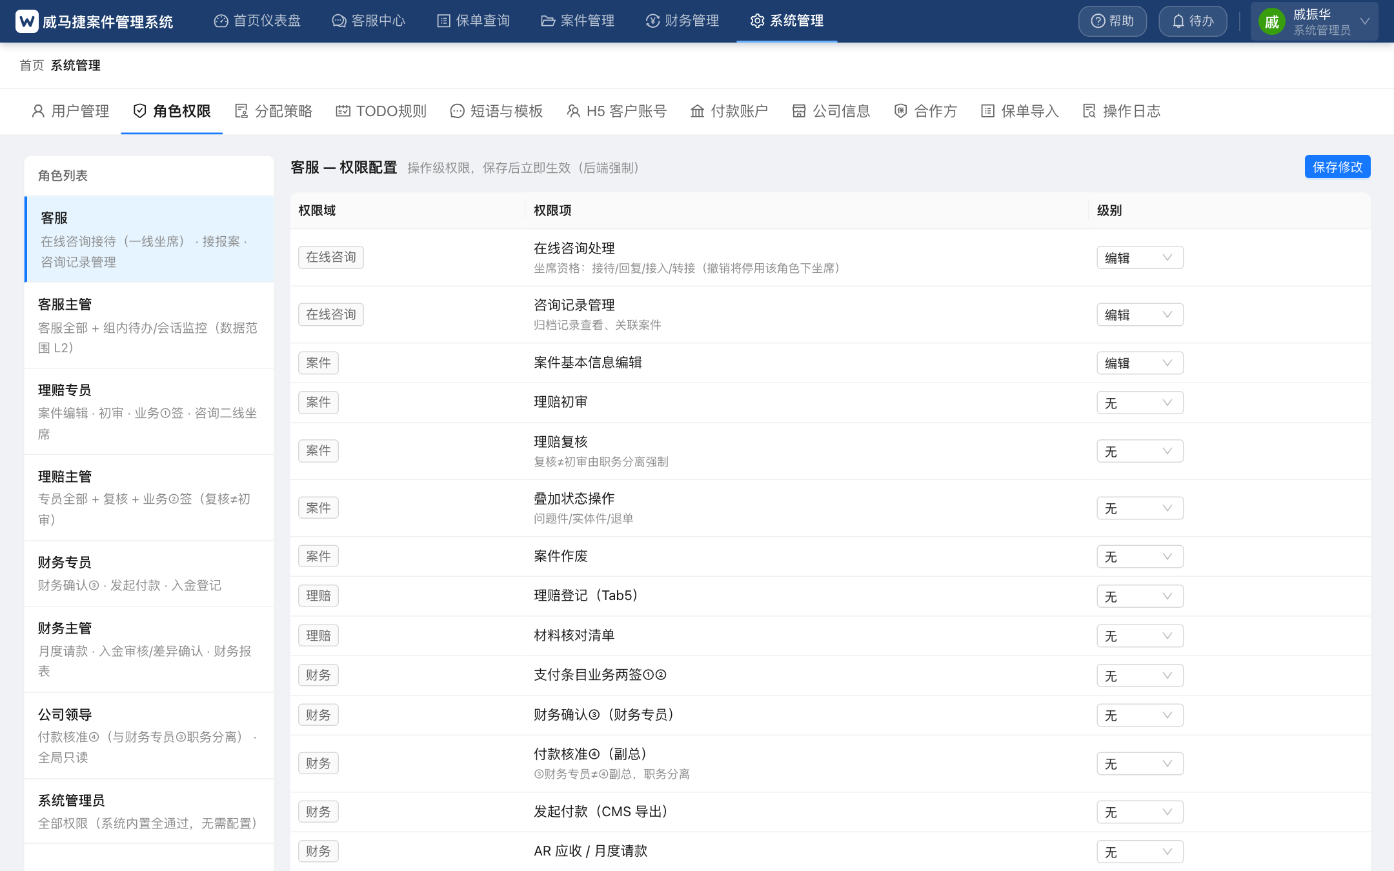This screenshot has height=871, width=1394.
Task: Open 客服中心 chat icon in top navigation
Action: point(339,21)
